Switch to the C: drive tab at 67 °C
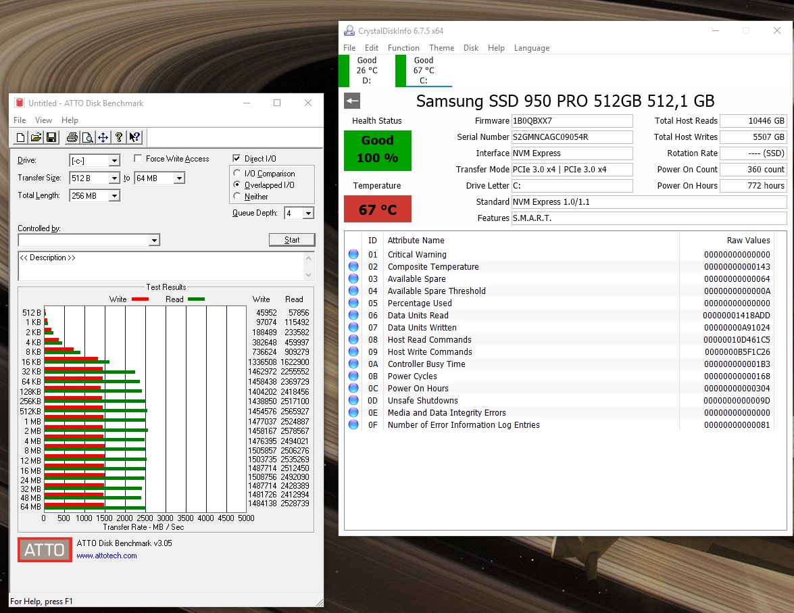Viewport: 794px width, 613px height. pos(423,70)
